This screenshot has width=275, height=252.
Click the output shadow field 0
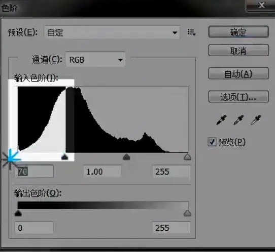34,228
